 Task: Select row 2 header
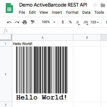5,74
